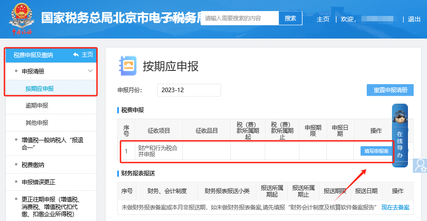Screen dimensions: 427x221
Task: Click the 财产和行为税合并申报 cell
Action: click(159, 151)
